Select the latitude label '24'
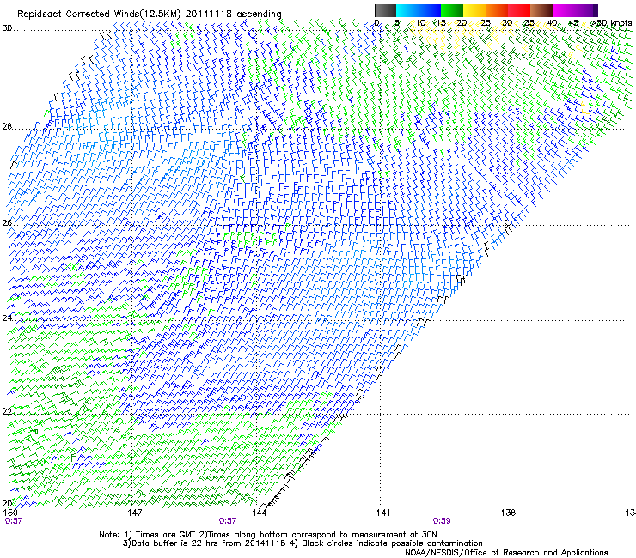The width and height of the screenshot is (636, 558). coord(7,318)
